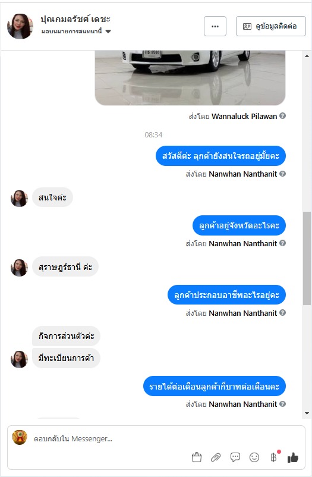The height and width of the screenshot is (477, 312).
Task: Click the baht payment request icon
Action: tap(274, 457)
